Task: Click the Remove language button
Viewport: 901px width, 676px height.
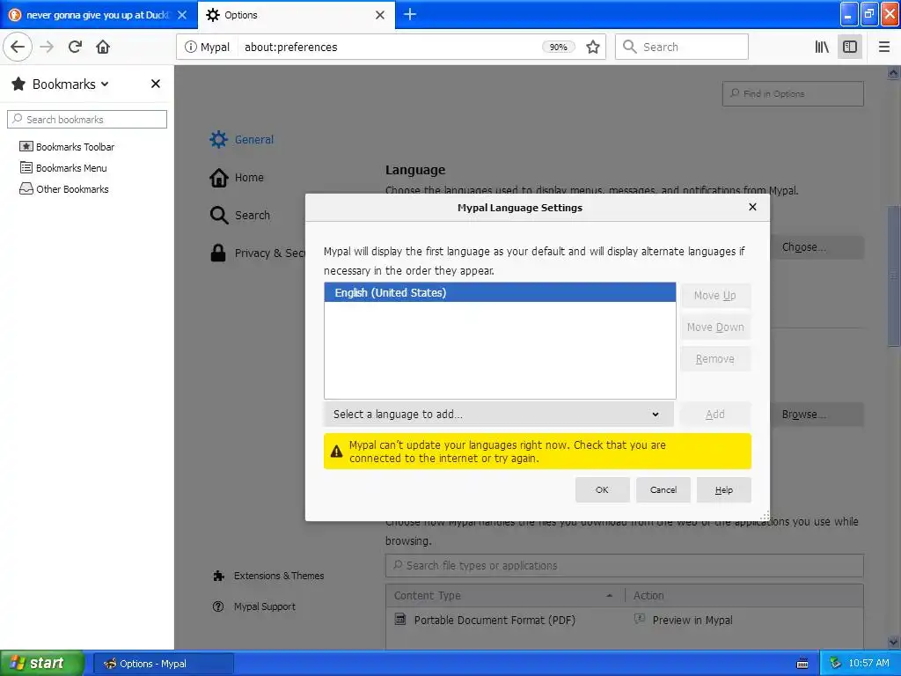Action: click(715, 359)
